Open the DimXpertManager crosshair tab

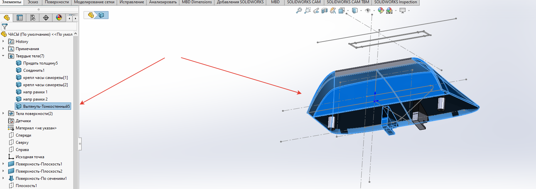[x=46, y=18]
